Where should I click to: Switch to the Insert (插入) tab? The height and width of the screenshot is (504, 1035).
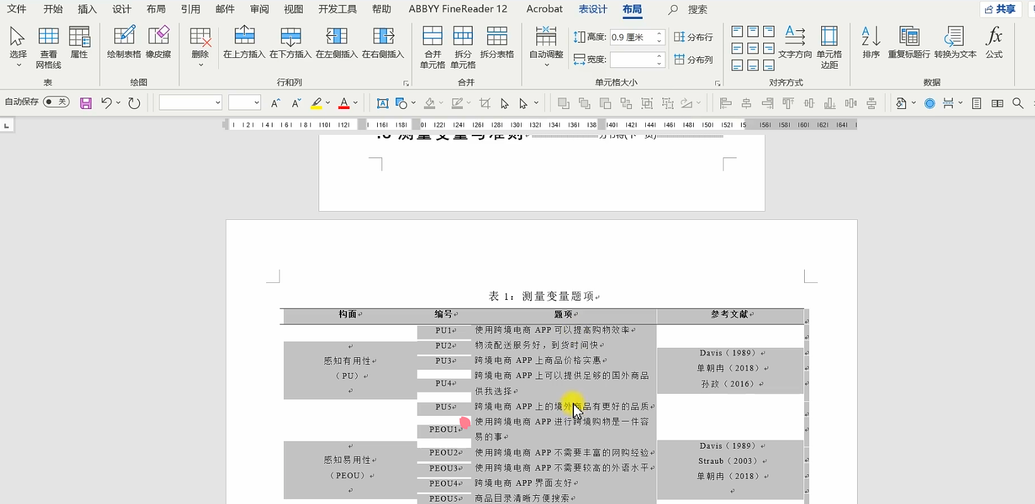[87, 9]
